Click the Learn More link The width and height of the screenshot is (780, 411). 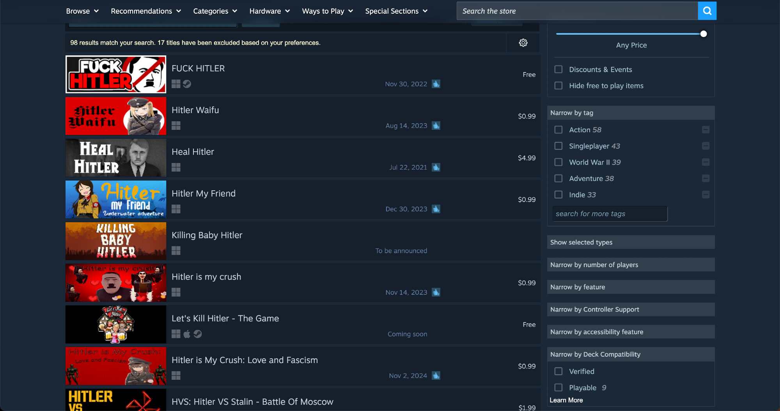tap(566, 400)
